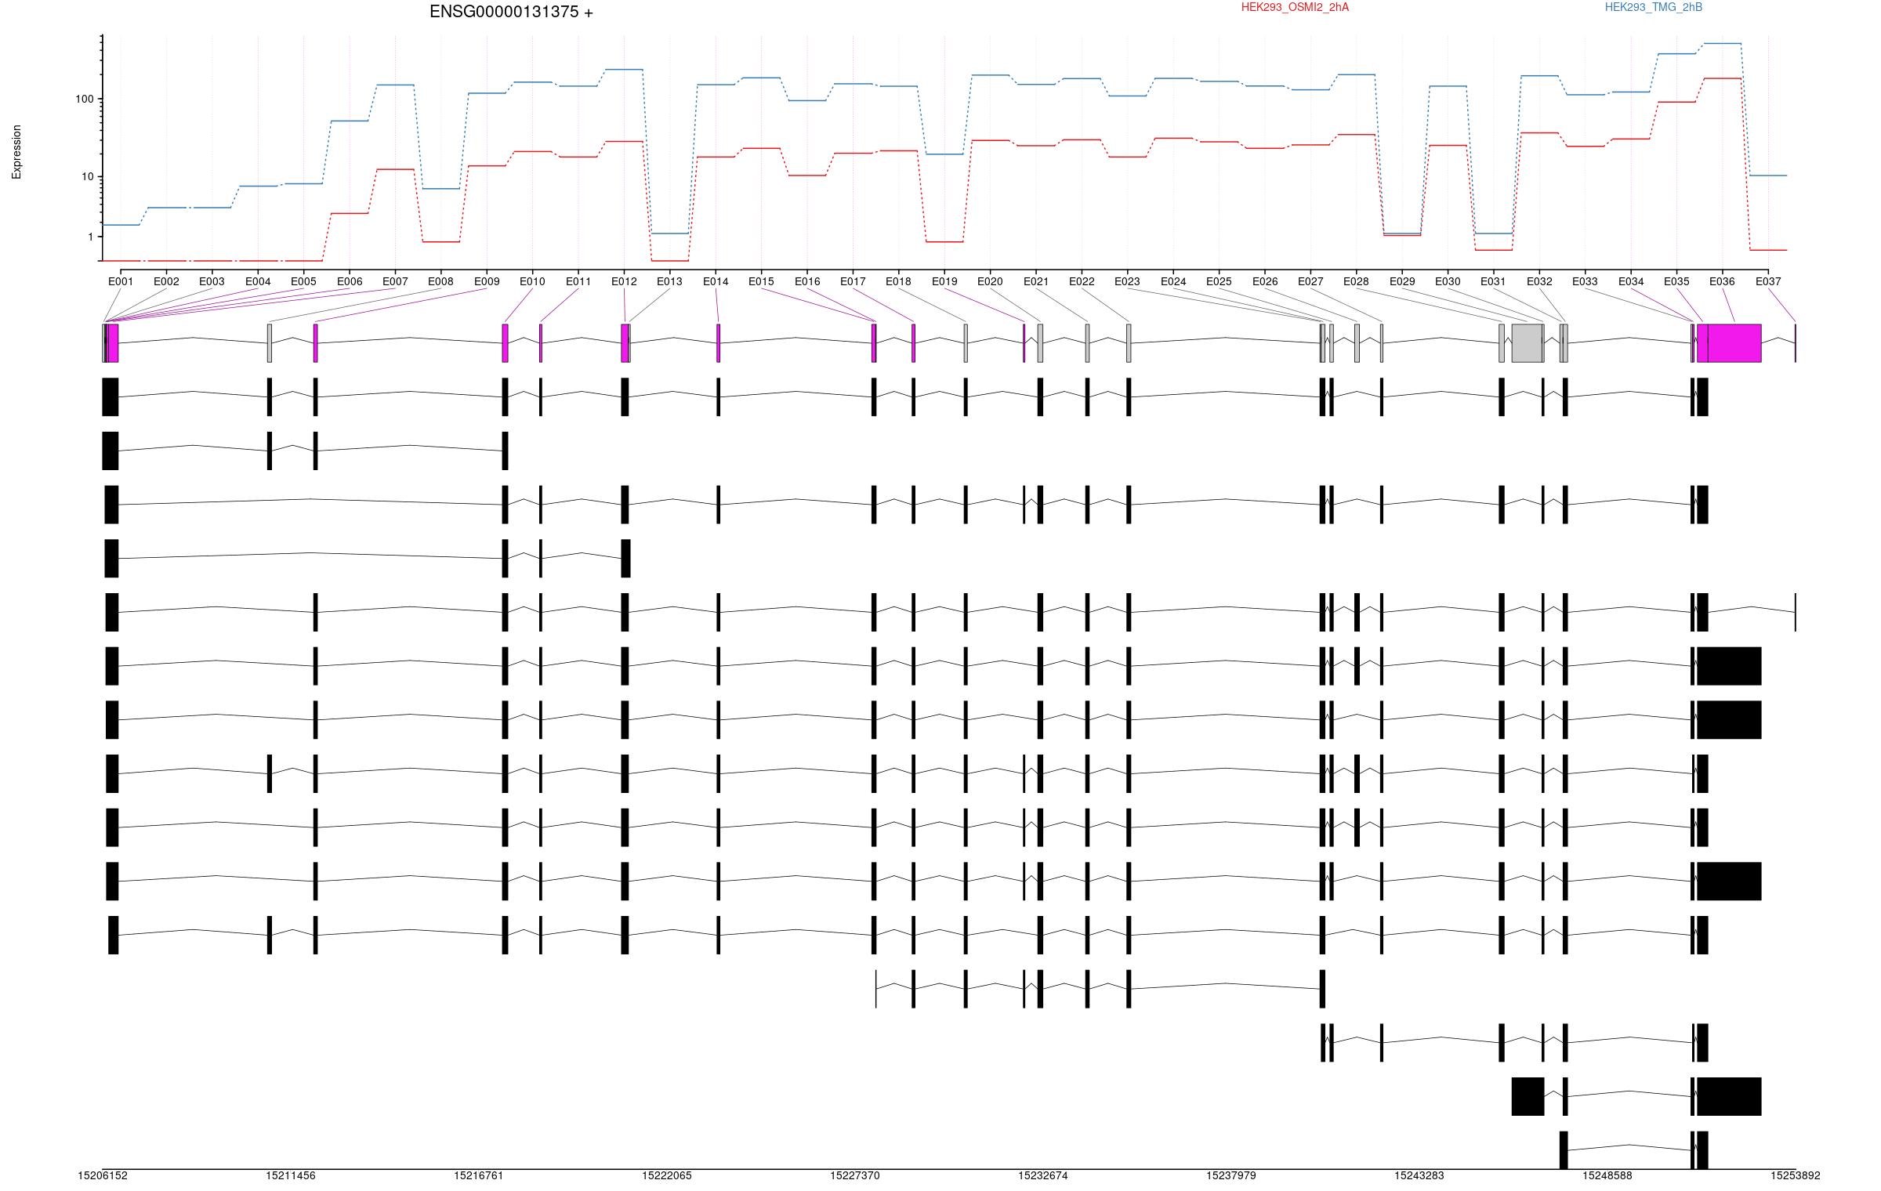The height and width of the screenshot is (1191, 1881).
Task: Click exon label E021
Action: pyautogui.click(x=1036, y=281)
